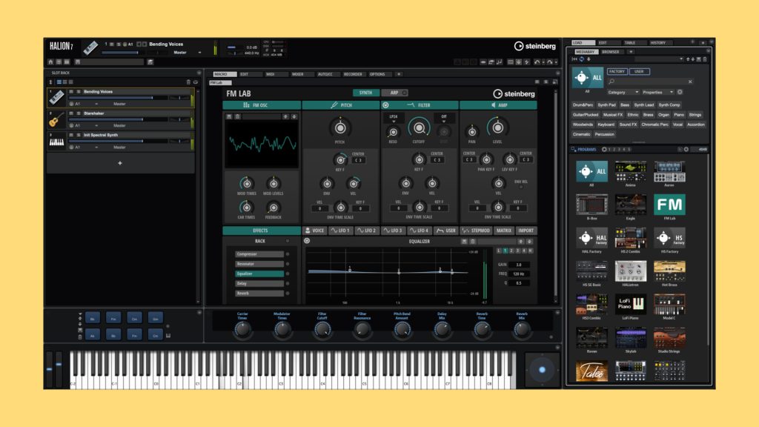Click the Starshaker guitar slot icon
Viewport: 759px width, 427px height.
click(x=56, y=119)
